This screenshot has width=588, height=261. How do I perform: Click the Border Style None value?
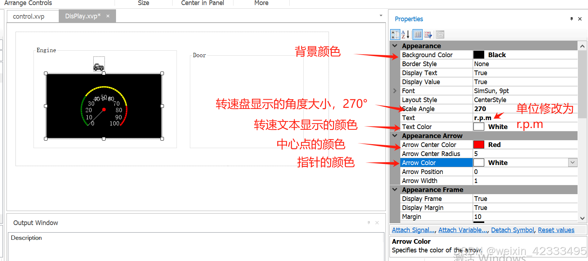(x=481, y=64)
